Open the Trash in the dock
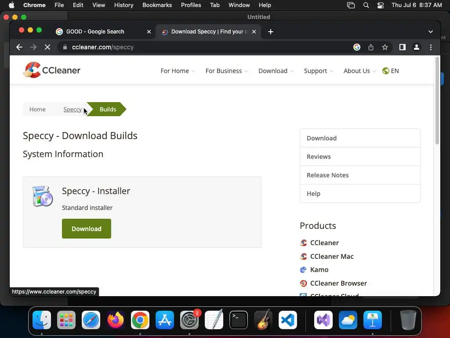Image resolution: width=450 pixels, height=338 pixels. [408, 320]
